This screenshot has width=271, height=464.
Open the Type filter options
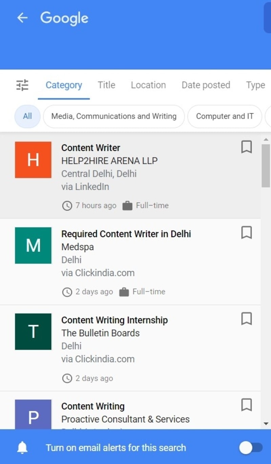(x=255, y=85)
